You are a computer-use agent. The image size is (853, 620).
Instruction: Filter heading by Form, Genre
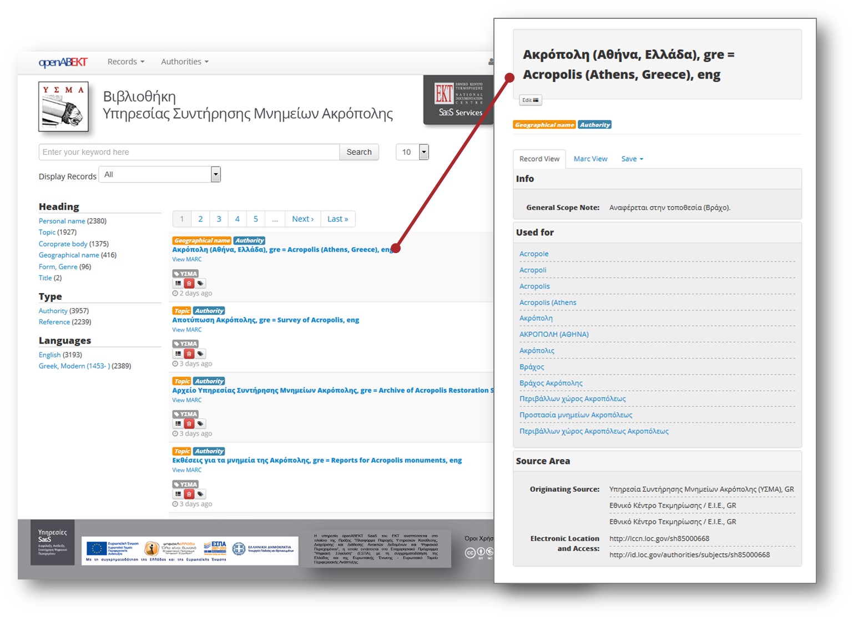[x=58, y=266]
